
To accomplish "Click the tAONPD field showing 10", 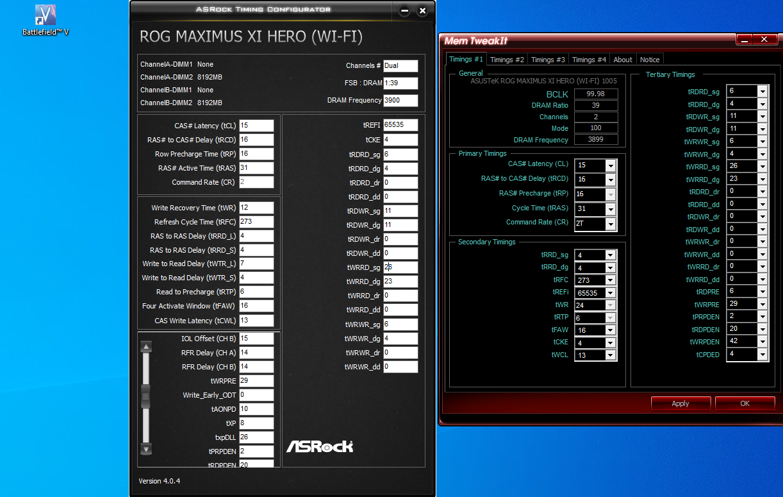I will click(256, 409).
